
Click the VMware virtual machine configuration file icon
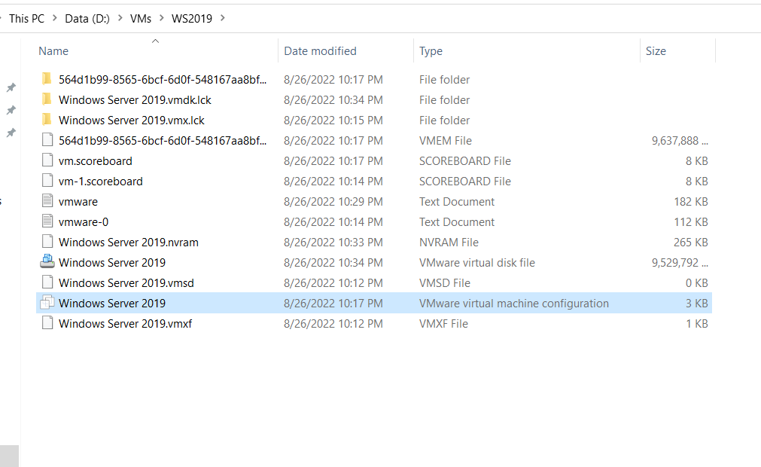click(47, 303)
